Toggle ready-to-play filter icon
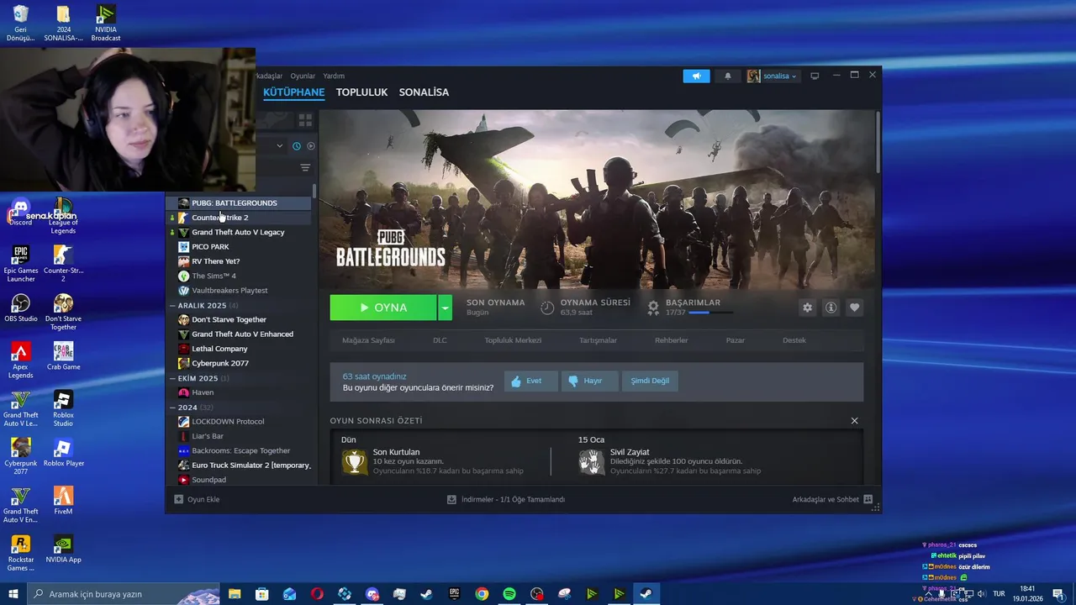Image resolution: width=1076 pixels, height=605 pixels. pos(310,146)
